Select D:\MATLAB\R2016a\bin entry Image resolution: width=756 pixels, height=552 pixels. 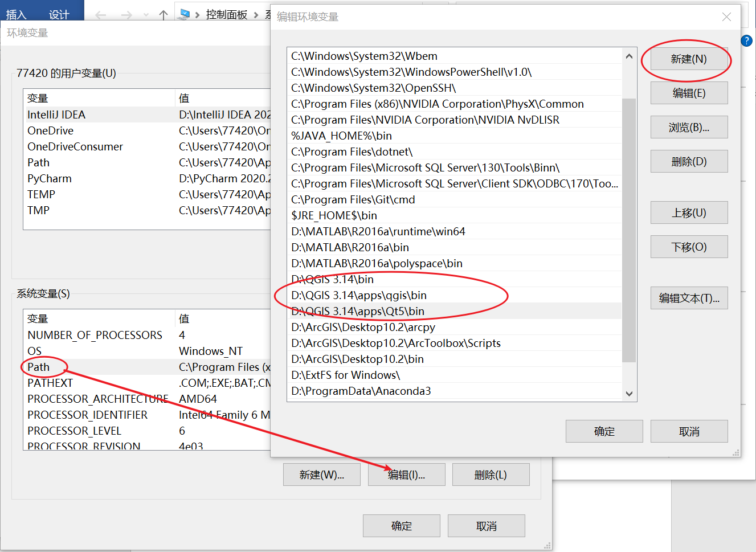(x=455, y=247)
